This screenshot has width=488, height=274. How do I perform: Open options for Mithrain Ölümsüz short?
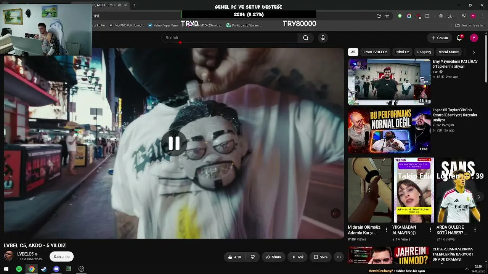(386, 230)
